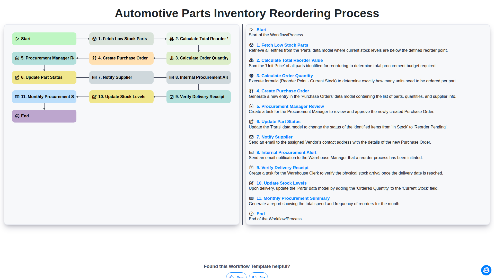The height and width of the screenshot is (278, 494).
Task: Click the cubes icon on Calculate Total Reorder node
Action: click(172, 39)
